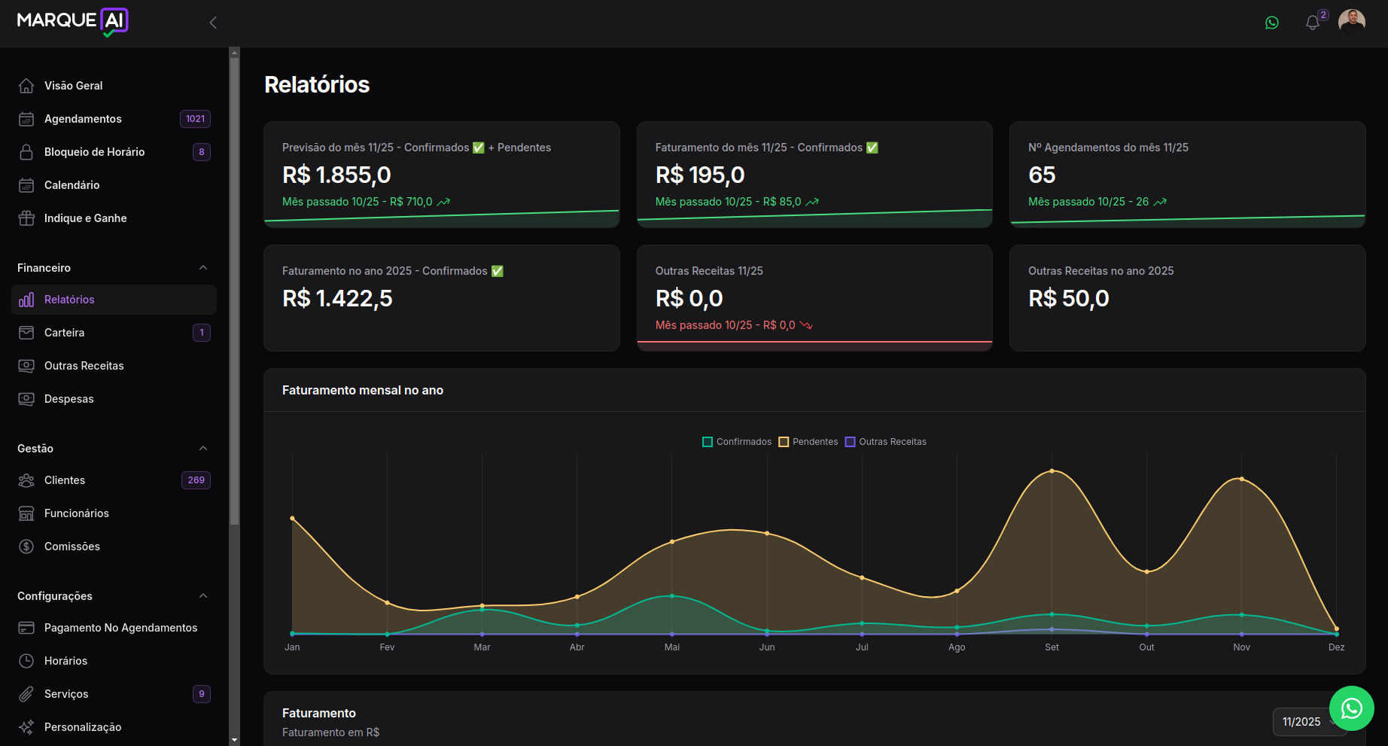Toggle Pendentes series in chart legend
This screenshot has width=1388, height=746.
tap(808, 442)
